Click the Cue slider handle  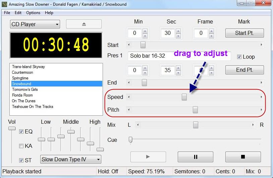coord(130,140)
